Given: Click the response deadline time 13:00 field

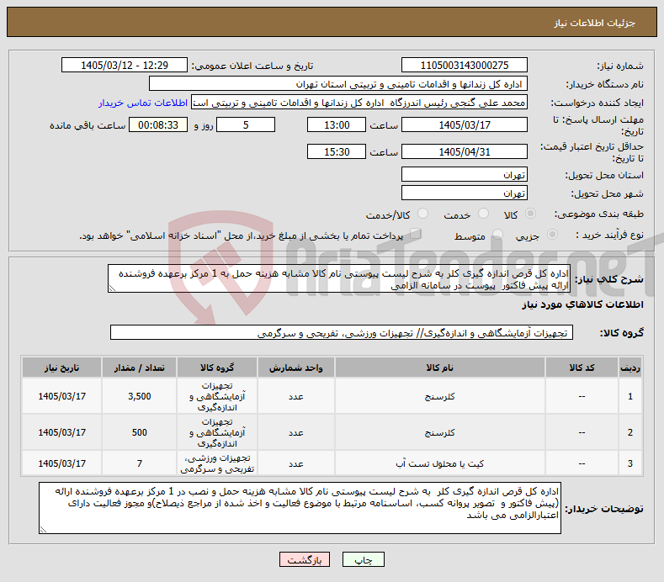Looking at the screenshot, I should click(x=337, y=124).
